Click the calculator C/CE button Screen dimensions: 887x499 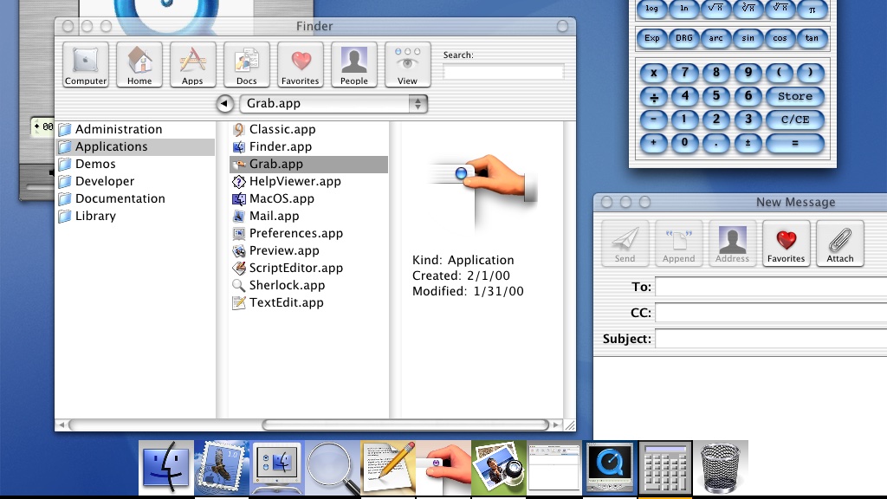(x=795, y=120)
